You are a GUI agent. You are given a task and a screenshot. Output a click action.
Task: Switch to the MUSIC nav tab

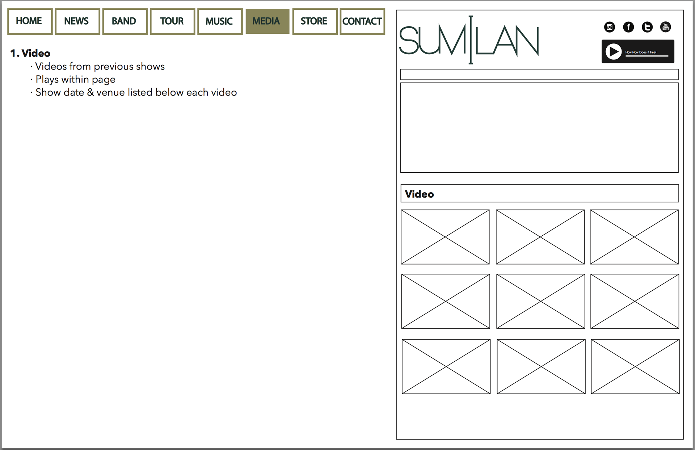(x=220, y=21)
